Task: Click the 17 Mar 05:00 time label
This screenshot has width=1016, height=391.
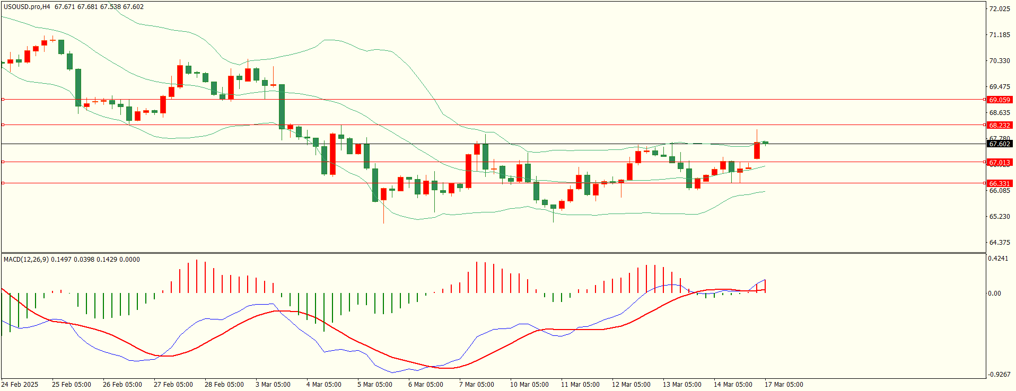Action: tap(784, 385)
